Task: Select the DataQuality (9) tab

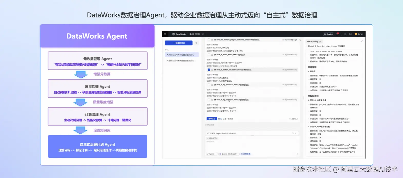Action: (314, 41)
